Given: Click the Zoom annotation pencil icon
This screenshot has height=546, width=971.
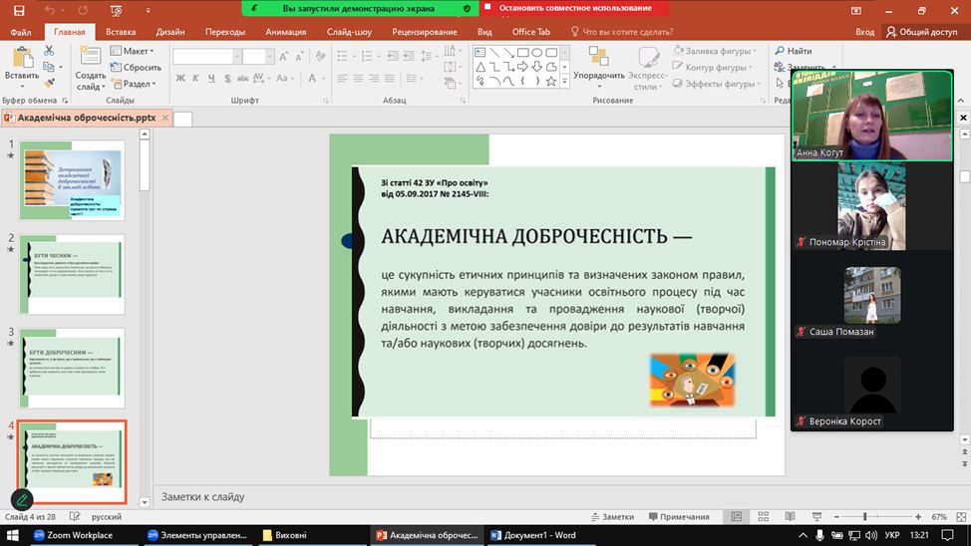Looking at the screenshot, I should tap(21, 500).
